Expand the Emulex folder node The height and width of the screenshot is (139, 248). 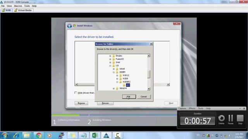(110, 56)
